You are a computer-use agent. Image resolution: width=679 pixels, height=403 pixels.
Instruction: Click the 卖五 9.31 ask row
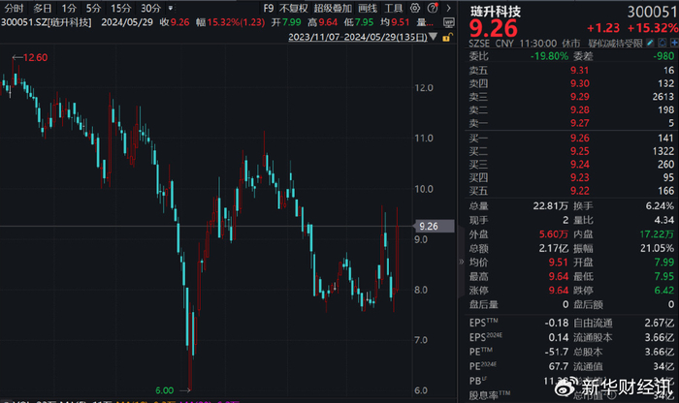tap(571, 70)
